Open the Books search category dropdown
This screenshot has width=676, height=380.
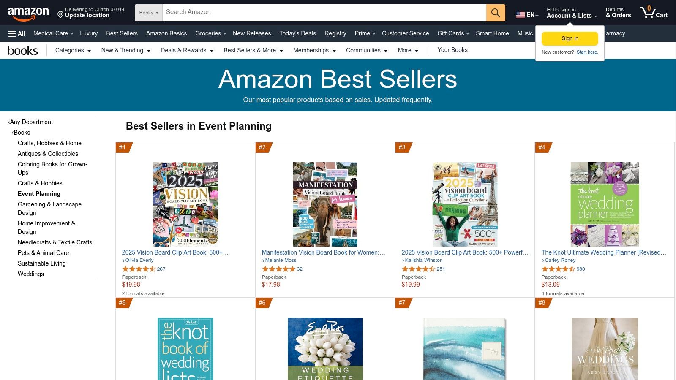pyautogui.click(x=148, y=12)
